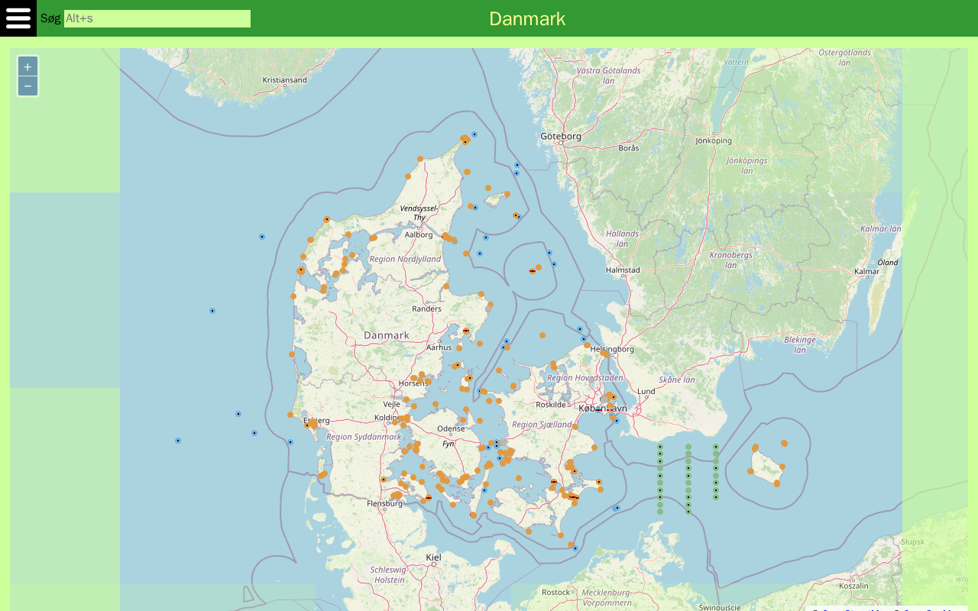The image size is (978, 611).
Task: Click the Flensburg city label
Action: [x=385, y=503]
